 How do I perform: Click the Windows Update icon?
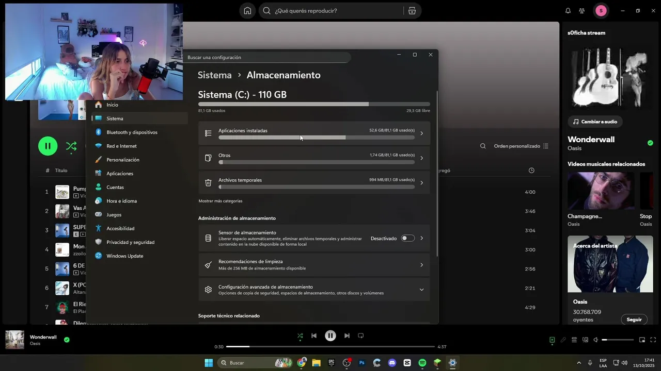point(99,256)
